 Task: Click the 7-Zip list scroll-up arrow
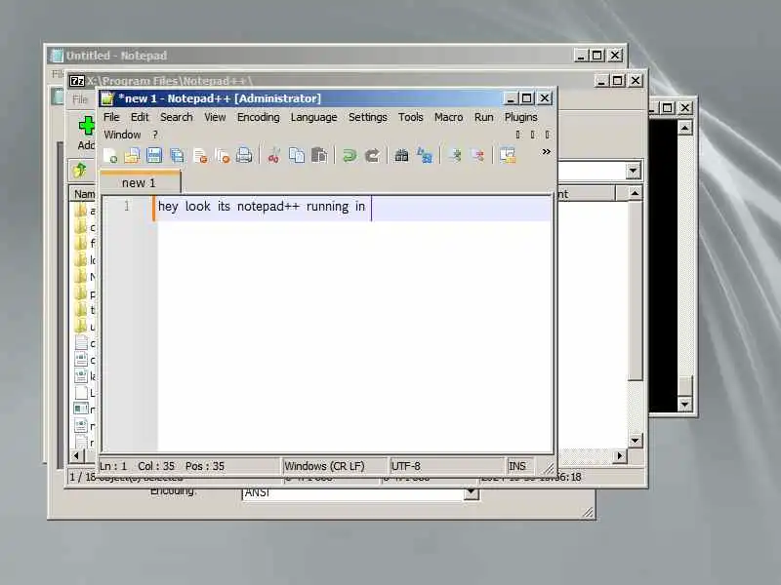635,193
